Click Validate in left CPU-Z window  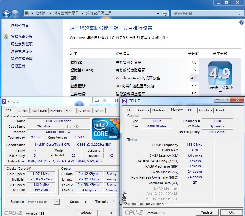86,213
